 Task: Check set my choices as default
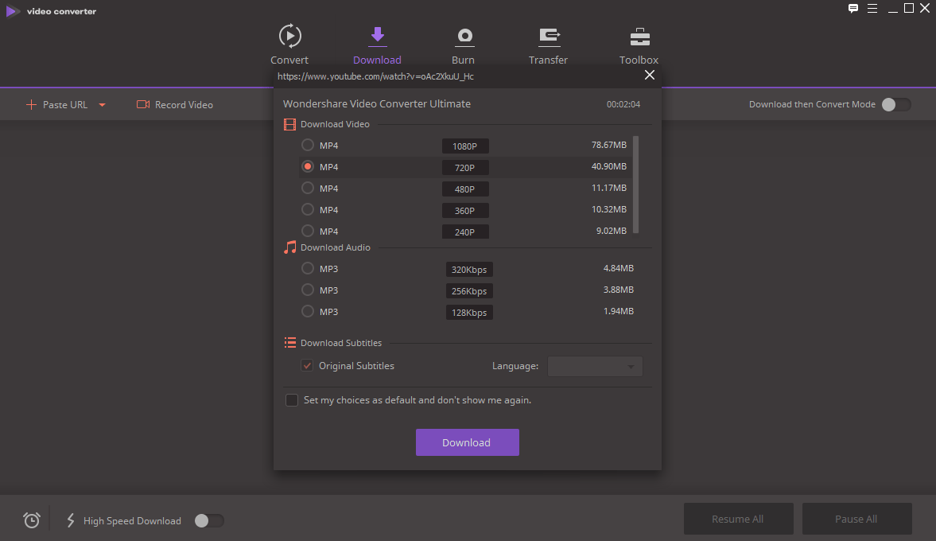coord(292,400)
